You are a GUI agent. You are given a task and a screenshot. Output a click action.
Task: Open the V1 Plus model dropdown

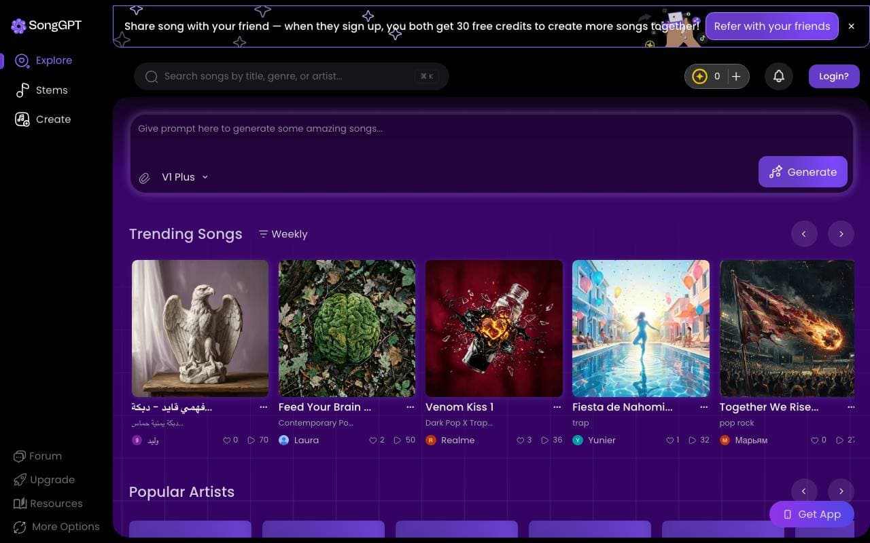(x=185, y=177)
